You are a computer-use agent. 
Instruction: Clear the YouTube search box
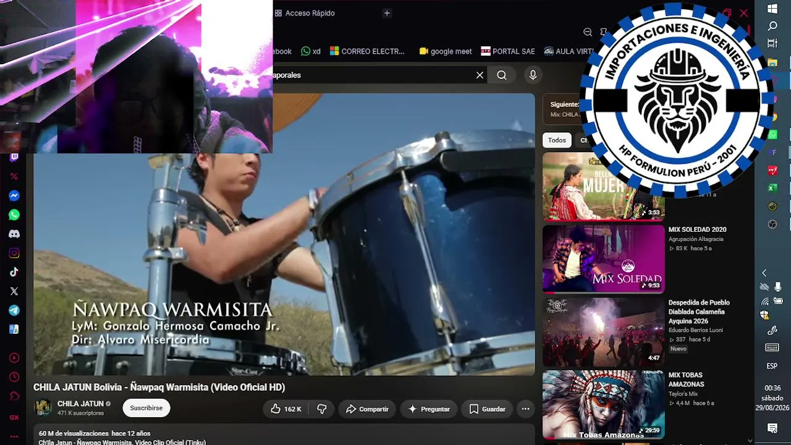[x=480, y=75]
